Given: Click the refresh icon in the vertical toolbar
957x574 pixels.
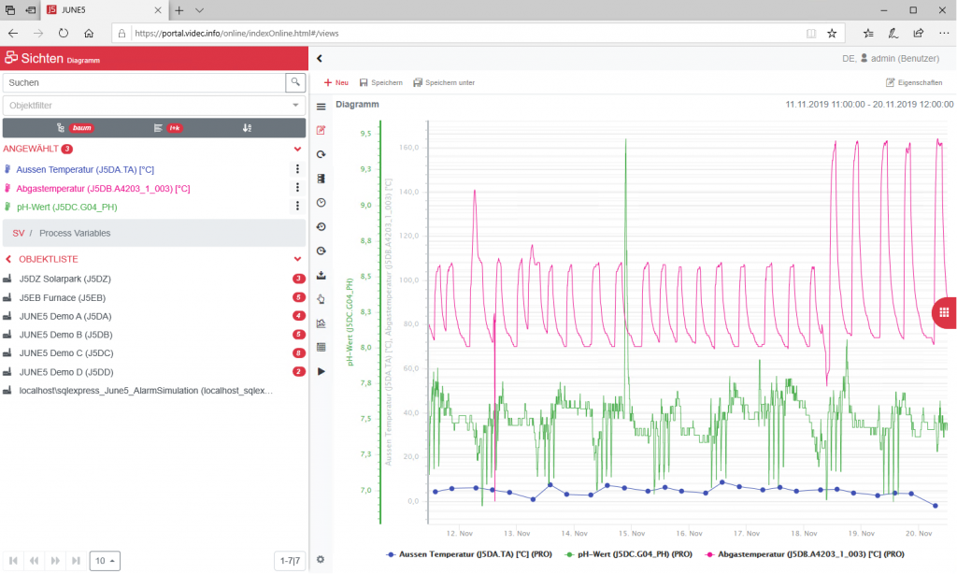Looking at the screenshot, I should 321,153.
